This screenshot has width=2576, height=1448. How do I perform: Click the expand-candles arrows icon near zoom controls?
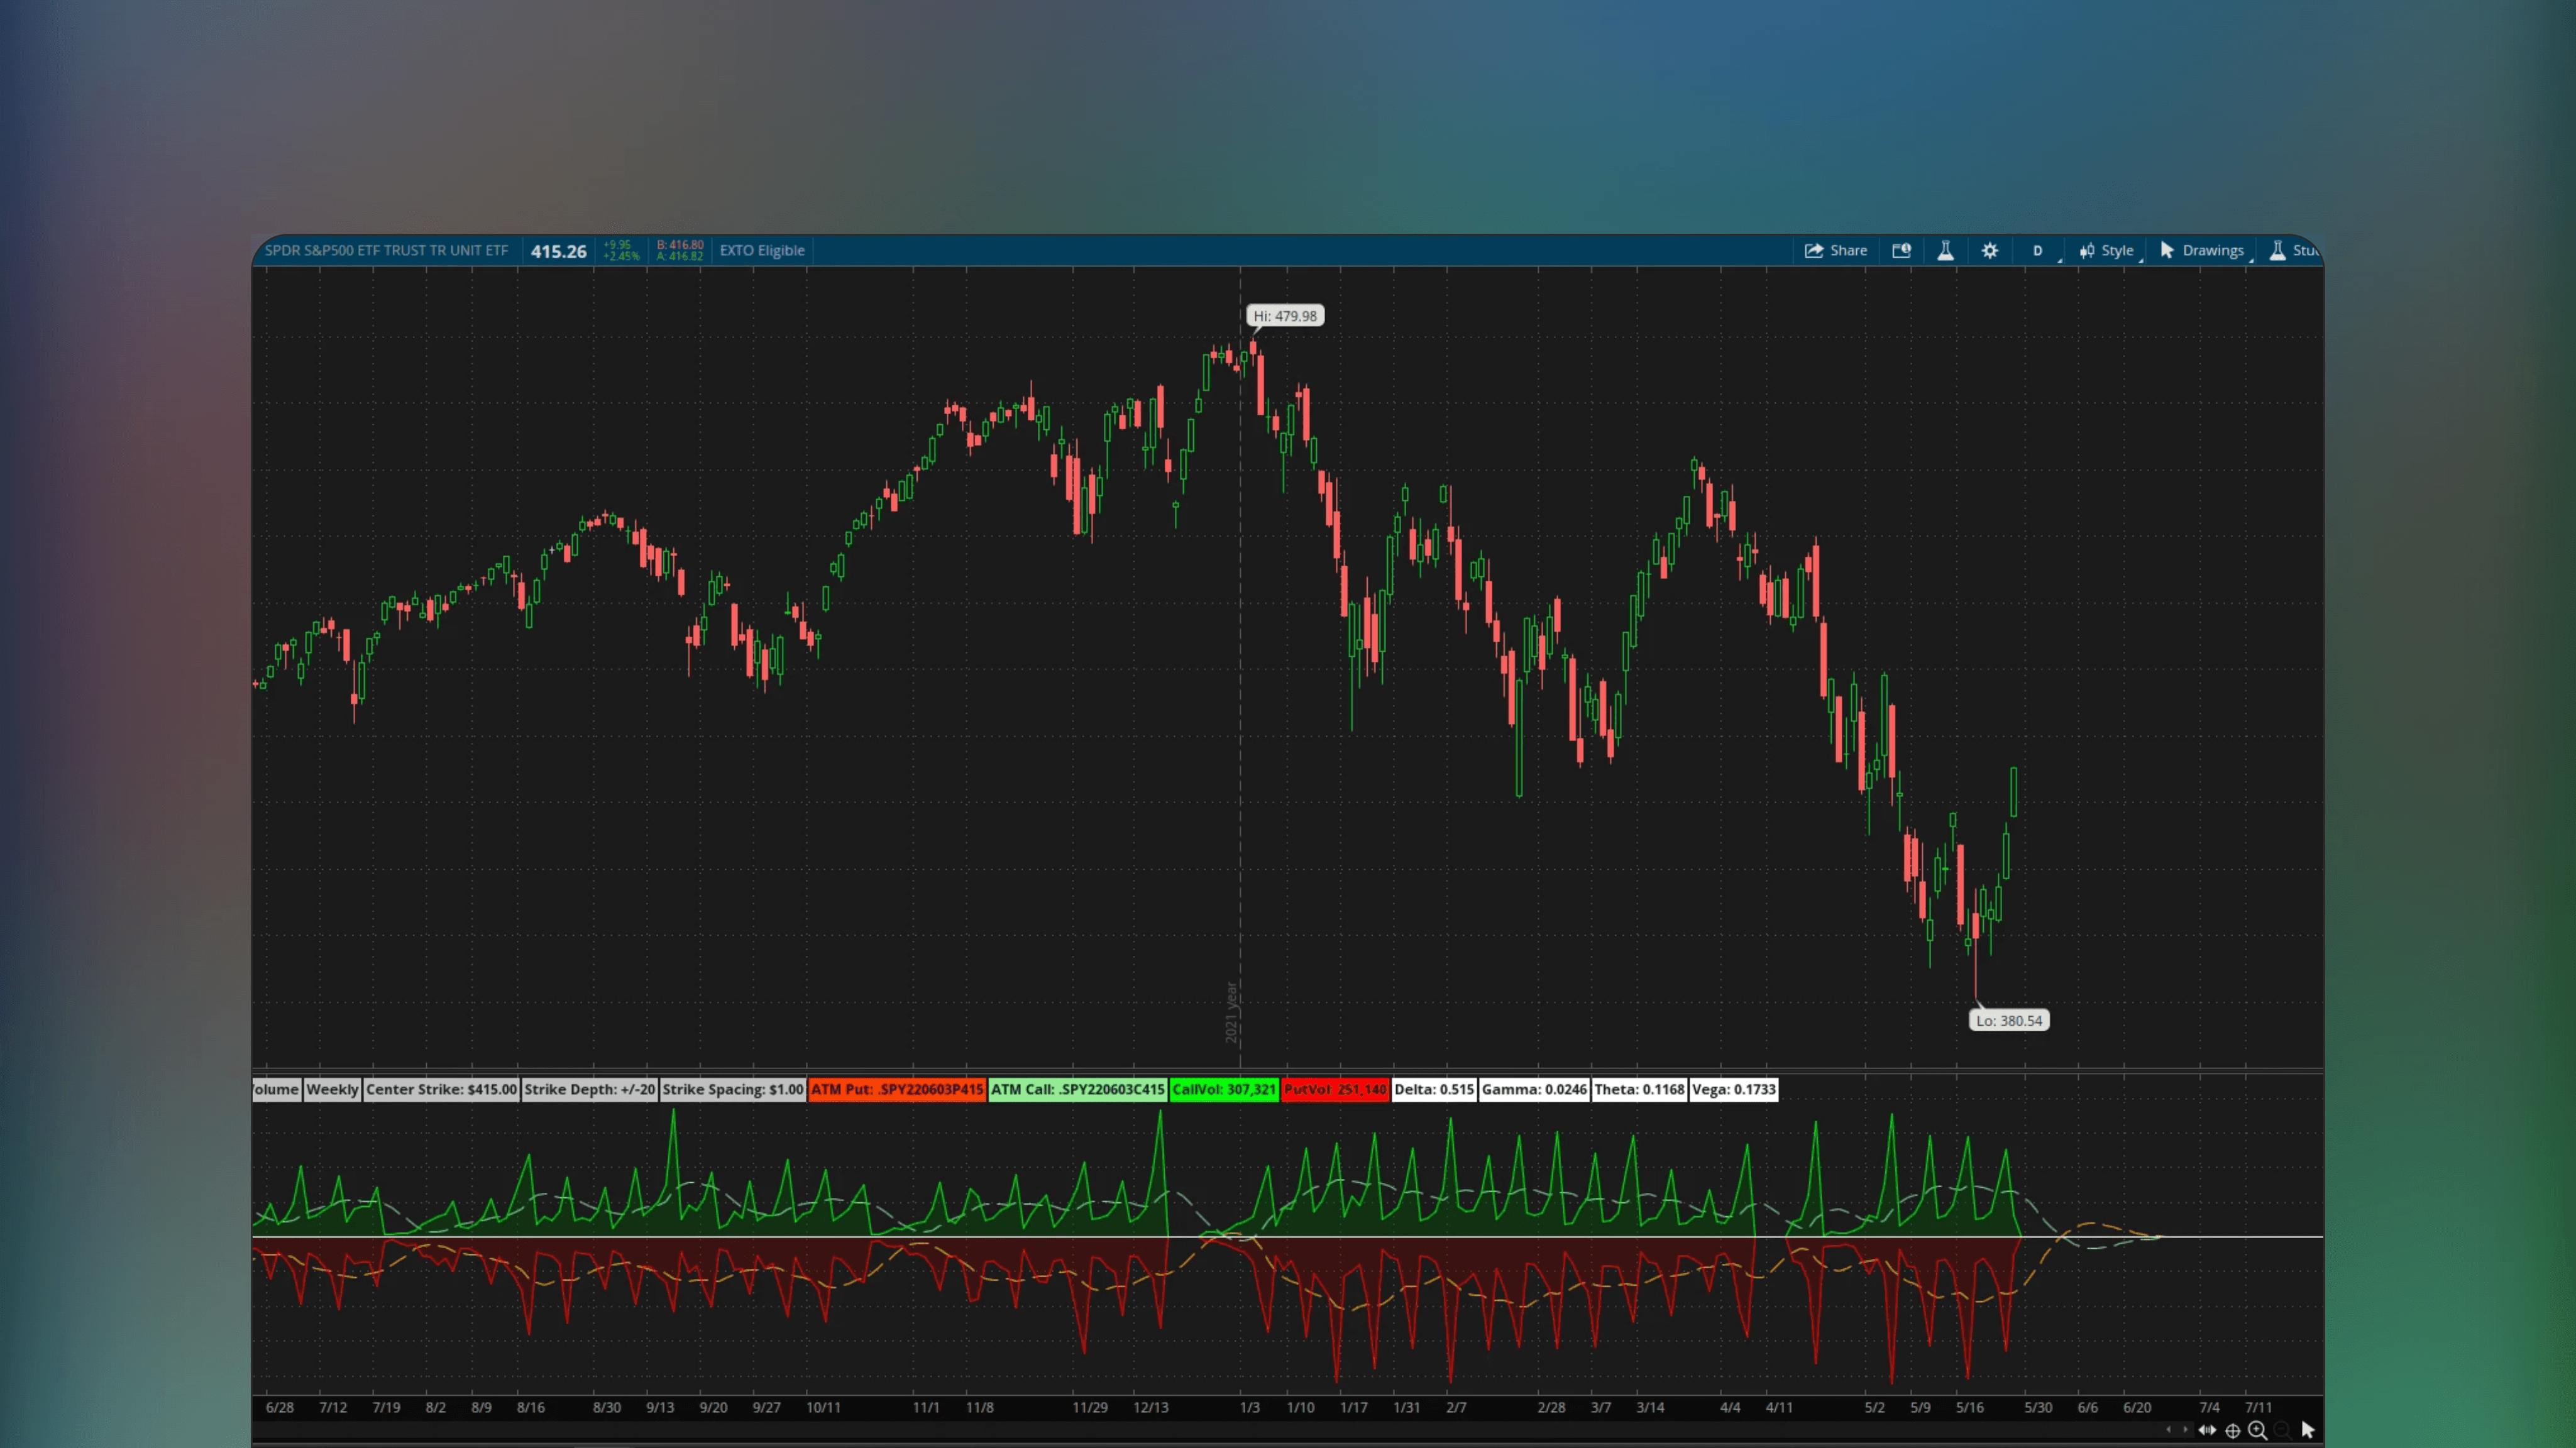(x=2207, y=1430)
